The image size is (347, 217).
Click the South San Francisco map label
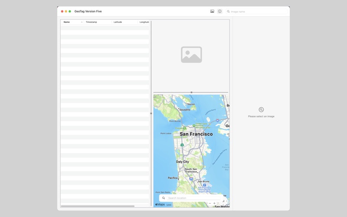191,170
